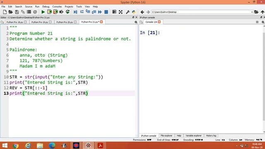Open Chrome from the taskbar

16,145
